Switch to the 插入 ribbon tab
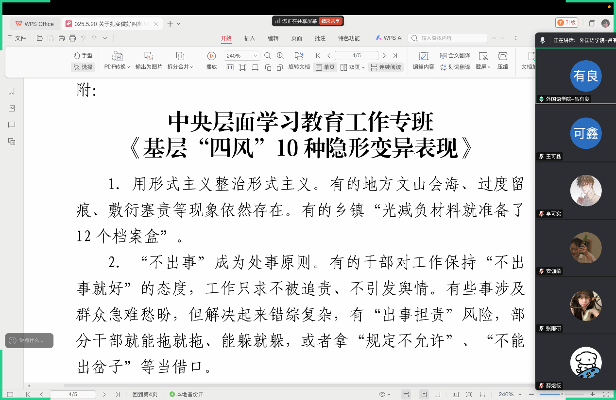 [250, 38]
